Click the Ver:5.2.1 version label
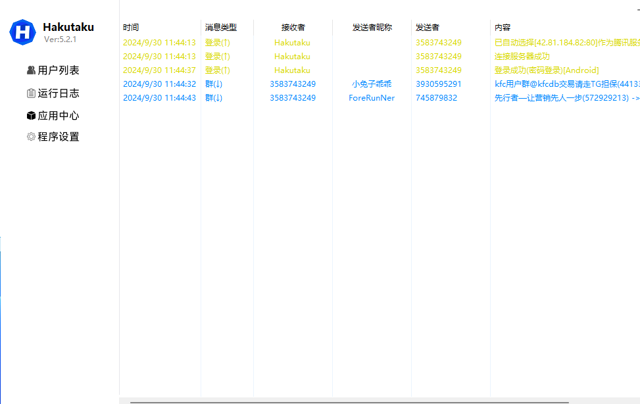Viewport: 640px width, 404px height. [60, 39]
